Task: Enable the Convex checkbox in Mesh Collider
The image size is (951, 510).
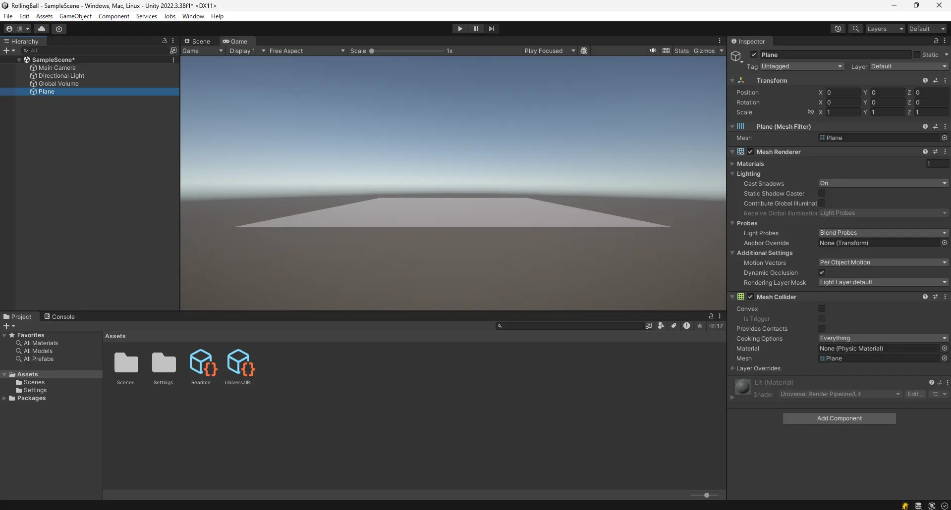Action: pos(822,309)
